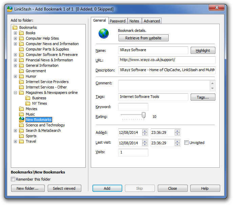Switch to the Password tab
Viewport: 233px width, 205px height.
coord(118,21)
